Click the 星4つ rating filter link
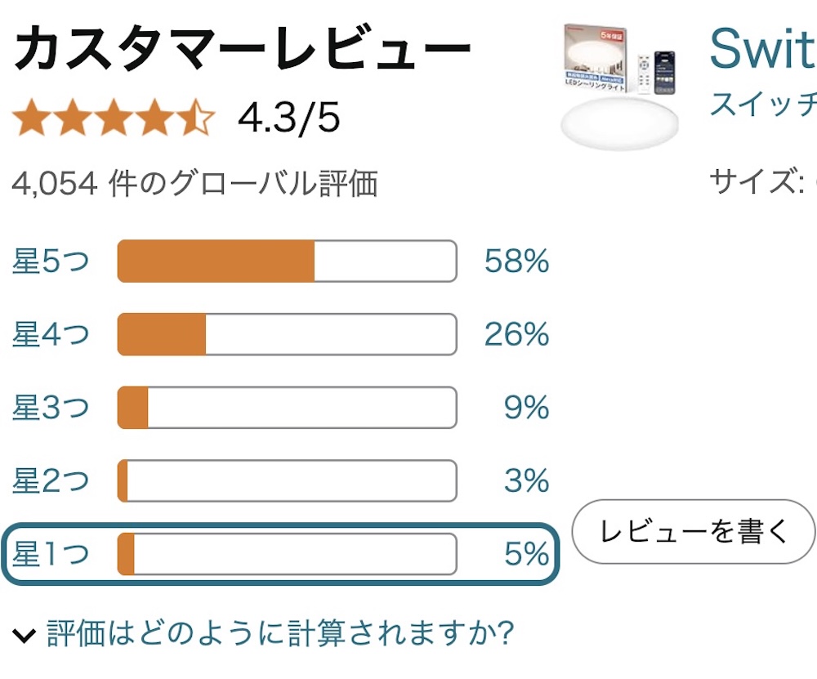 coord(50,335)
